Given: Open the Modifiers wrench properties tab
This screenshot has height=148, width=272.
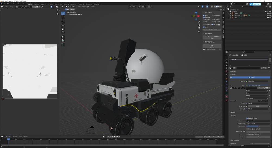Looking at the screenshot, I should point(227,82).
